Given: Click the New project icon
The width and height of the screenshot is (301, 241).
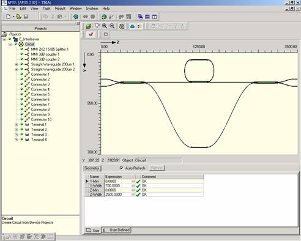Looking at the screenshot, I should [9, 17].
